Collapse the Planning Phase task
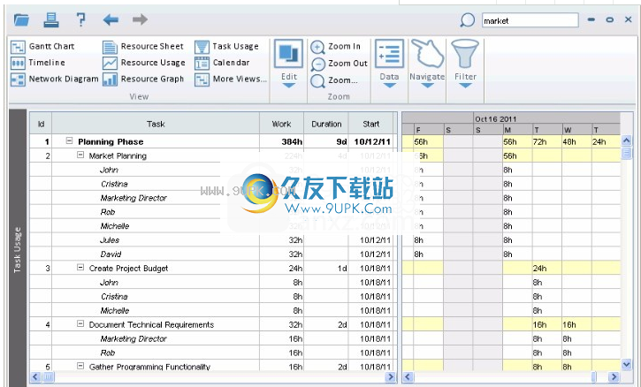Image resolution: width=641 pixels, height=387 pixels. coord(70,140)
